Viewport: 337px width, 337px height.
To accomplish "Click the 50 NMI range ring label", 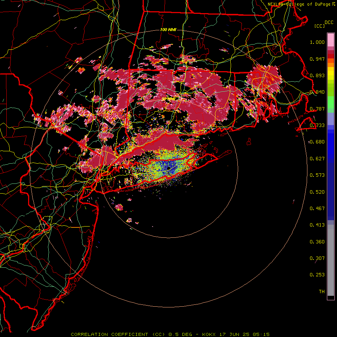I will pyautogui.click(x=168, y=99).
